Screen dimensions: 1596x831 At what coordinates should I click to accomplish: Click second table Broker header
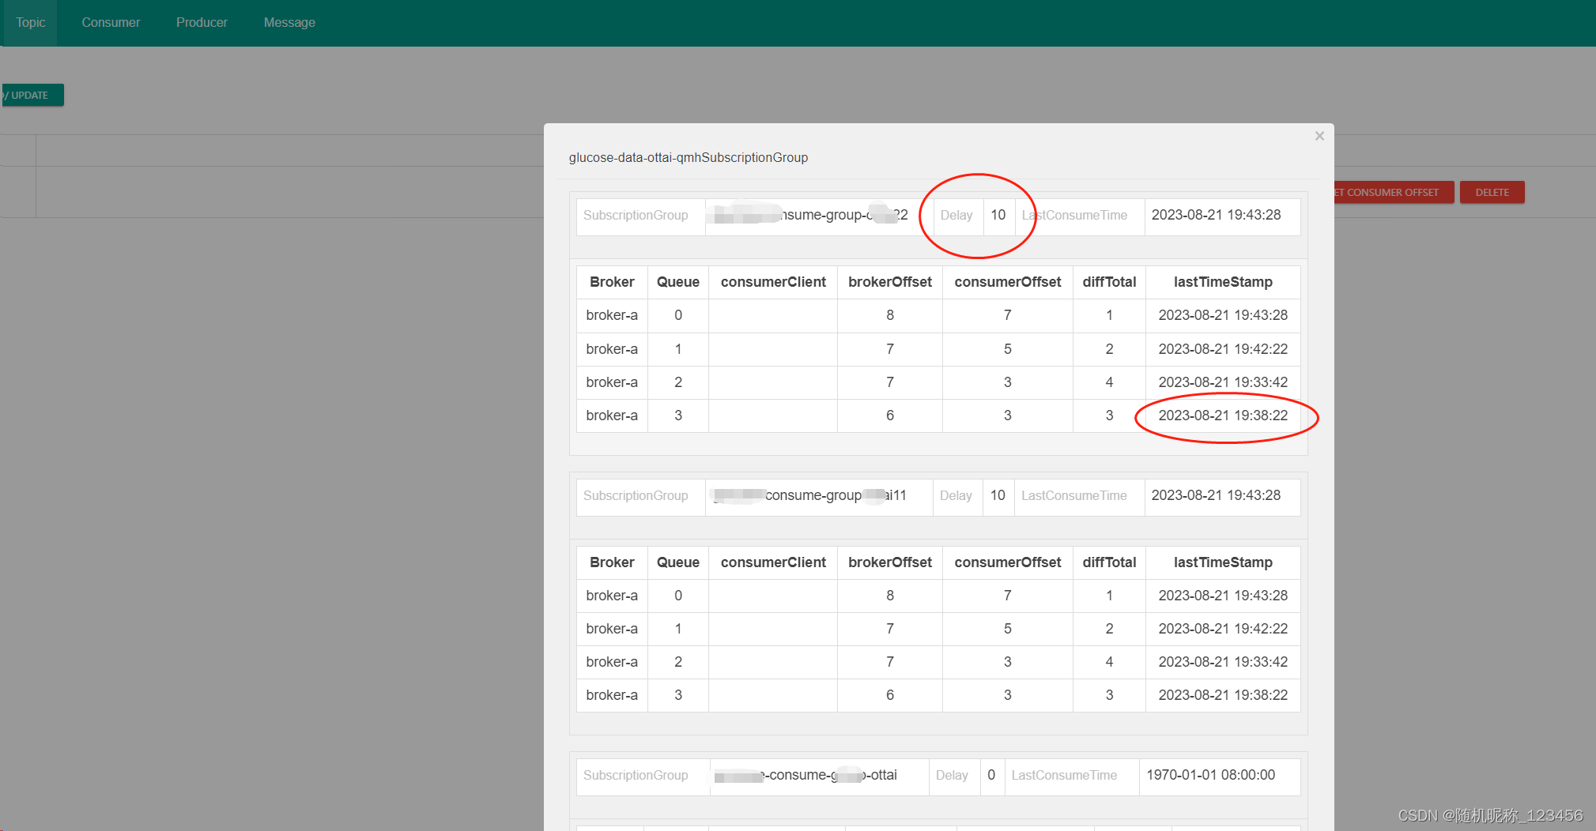pyautogui.click(x=612, y=562)
